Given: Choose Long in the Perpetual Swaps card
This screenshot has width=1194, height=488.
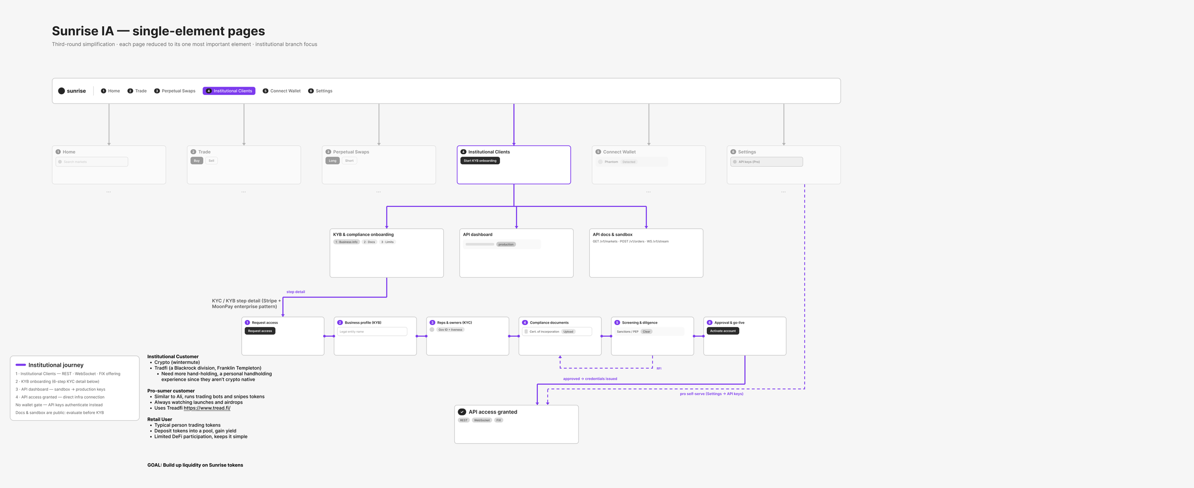Looking at the screenshot, I should [332, 160].
